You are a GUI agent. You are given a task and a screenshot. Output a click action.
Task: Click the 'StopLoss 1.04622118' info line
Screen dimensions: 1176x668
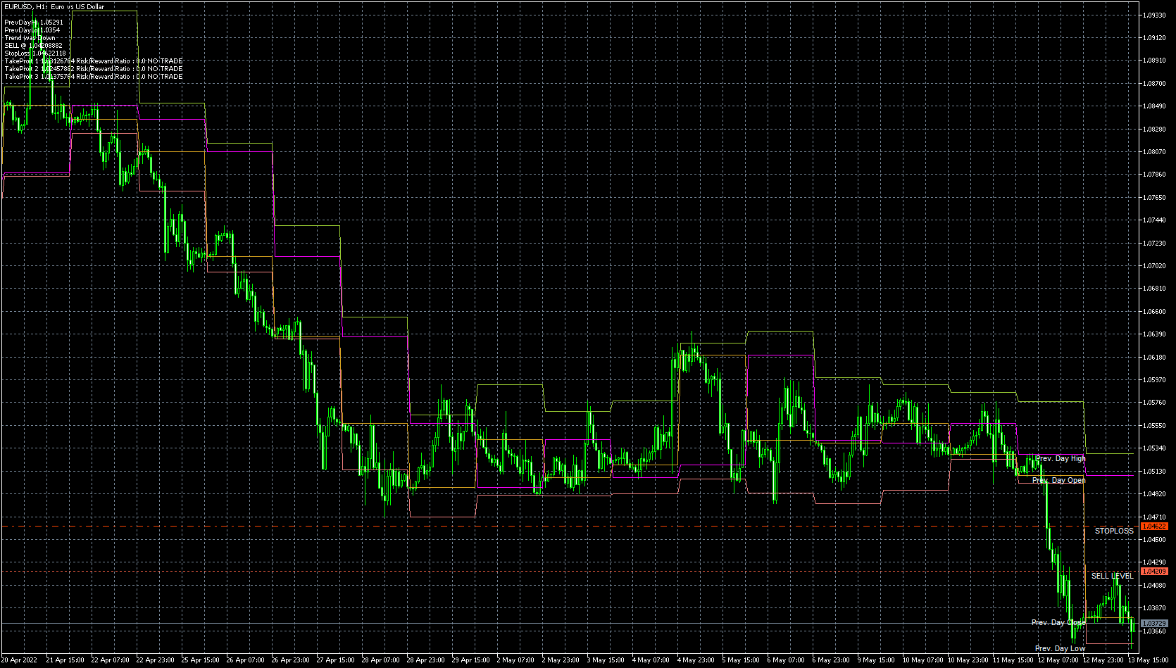click(x=35, y=53)
